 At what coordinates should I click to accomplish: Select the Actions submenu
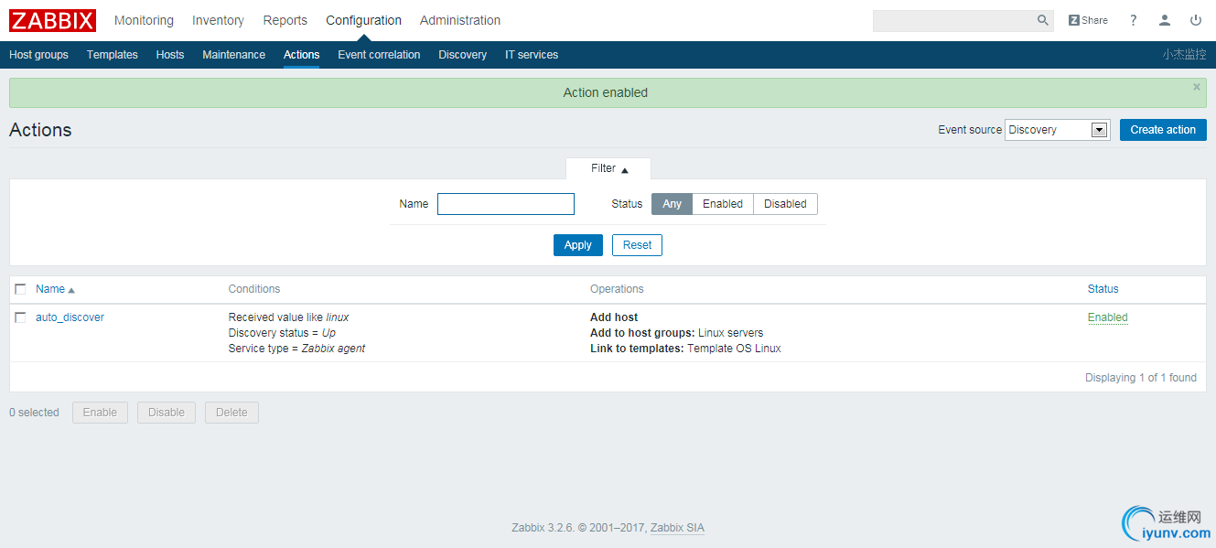click(x=302, y=55)
